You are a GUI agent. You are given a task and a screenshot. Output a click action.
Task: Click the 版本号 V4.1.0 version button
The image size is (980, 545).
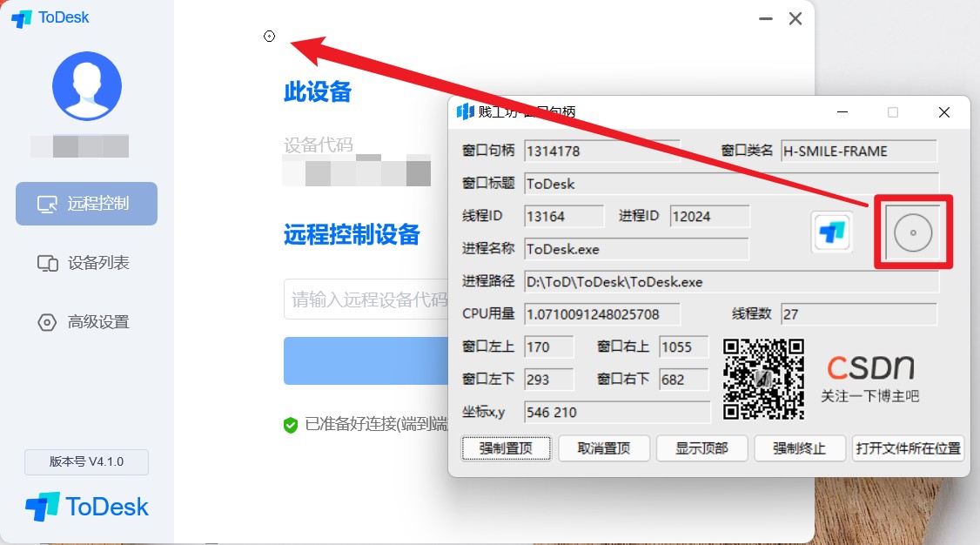86,462
